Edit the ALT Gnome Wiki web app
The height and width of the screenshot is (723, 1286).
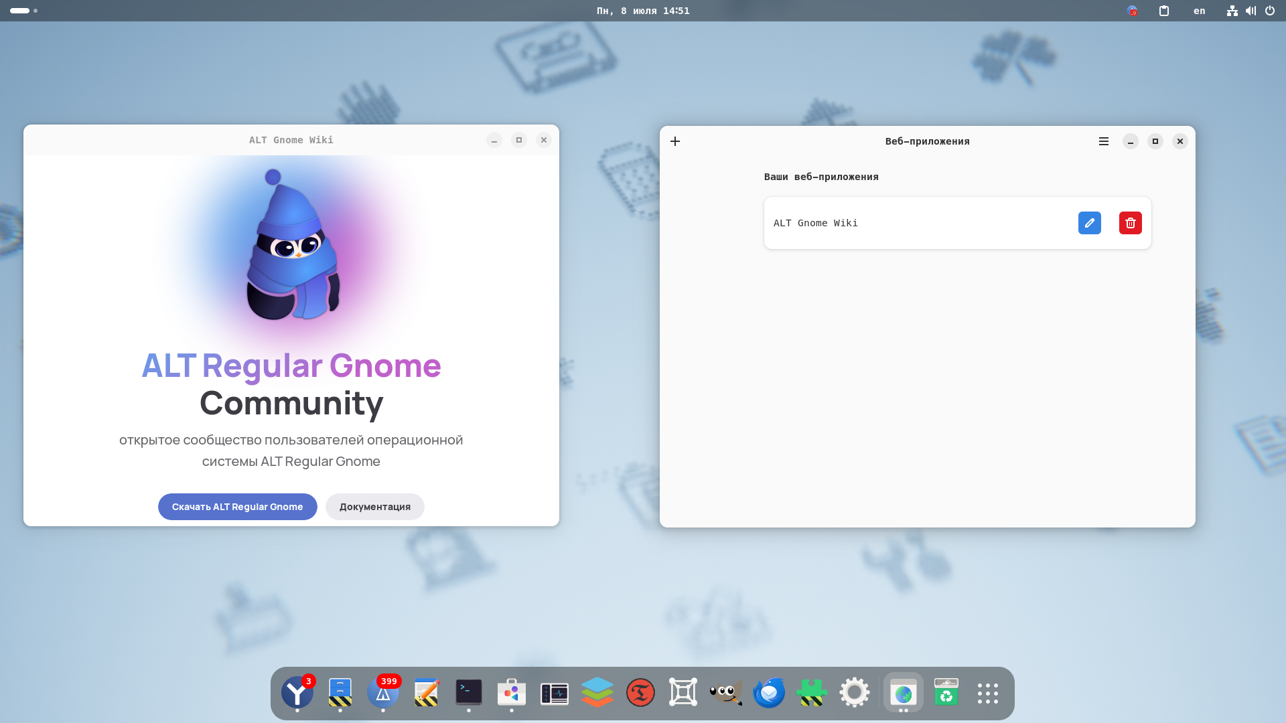point(1090,223)
